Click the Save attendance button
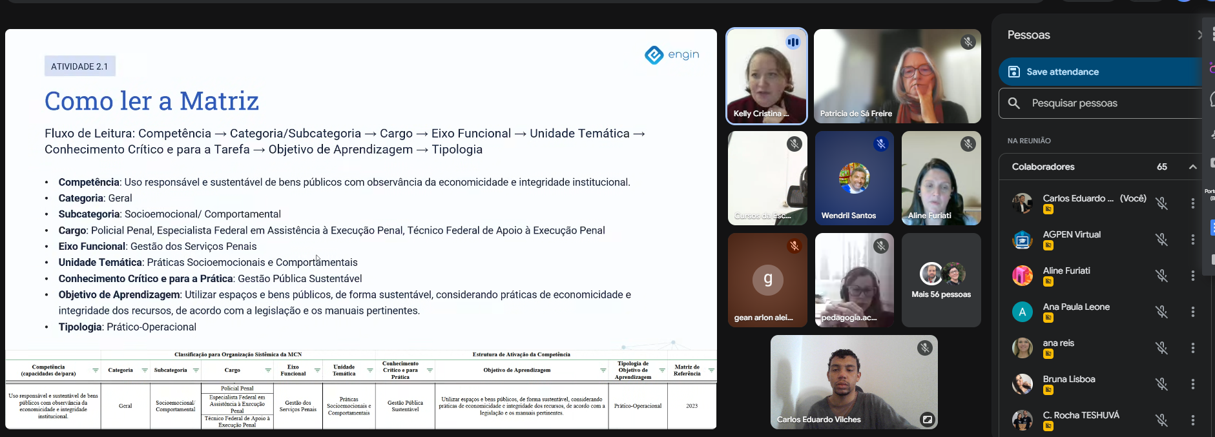Viewport: 1215px width, 437px height. pos(1101,72)
